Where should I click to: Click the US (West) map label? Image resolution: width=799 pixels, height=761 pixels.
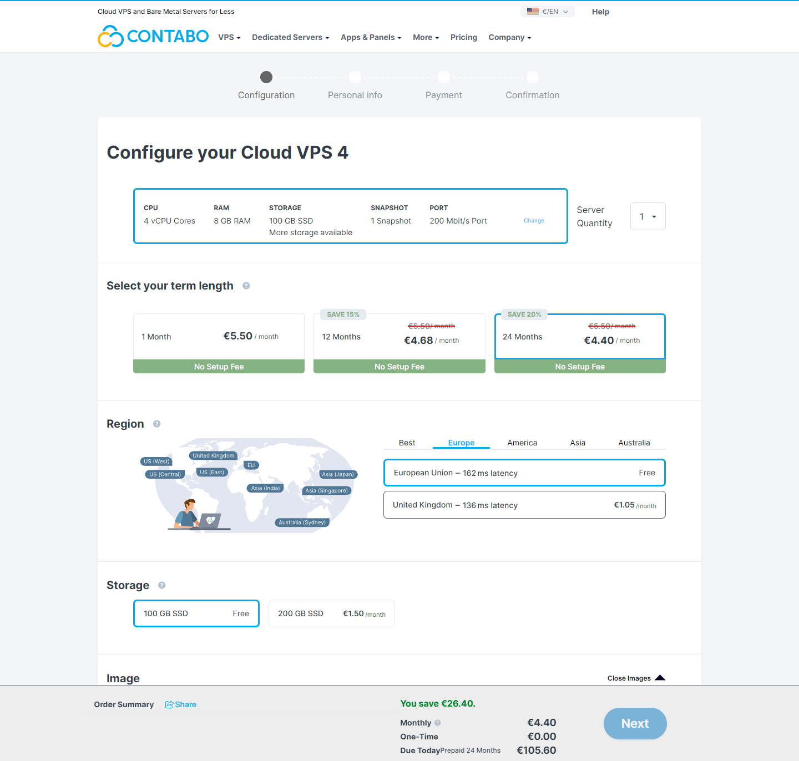tap(156, 461)
